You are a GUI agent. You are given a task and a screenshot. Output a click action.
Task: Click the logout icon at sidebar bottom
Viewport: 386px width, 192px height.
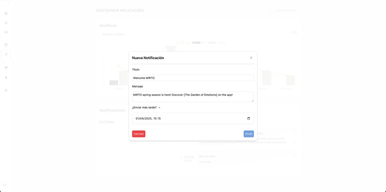pyautogui.click(x=5, y=185)
